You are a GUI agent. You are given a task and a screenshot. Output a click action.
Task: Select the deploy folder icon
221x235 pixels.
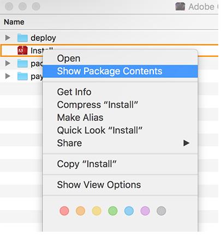(22, 38)
